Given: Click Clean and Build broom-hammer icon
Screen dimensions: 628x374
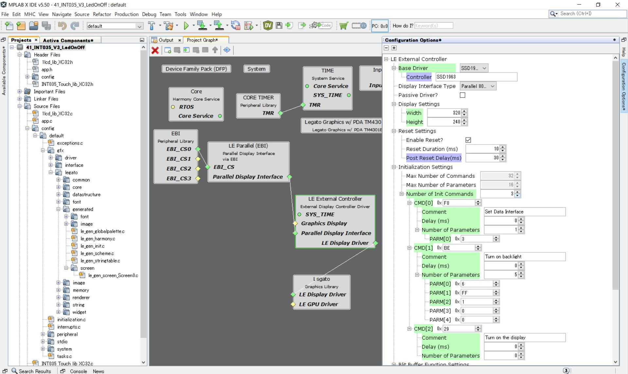Looking at the screenshot, I should 169,25.
